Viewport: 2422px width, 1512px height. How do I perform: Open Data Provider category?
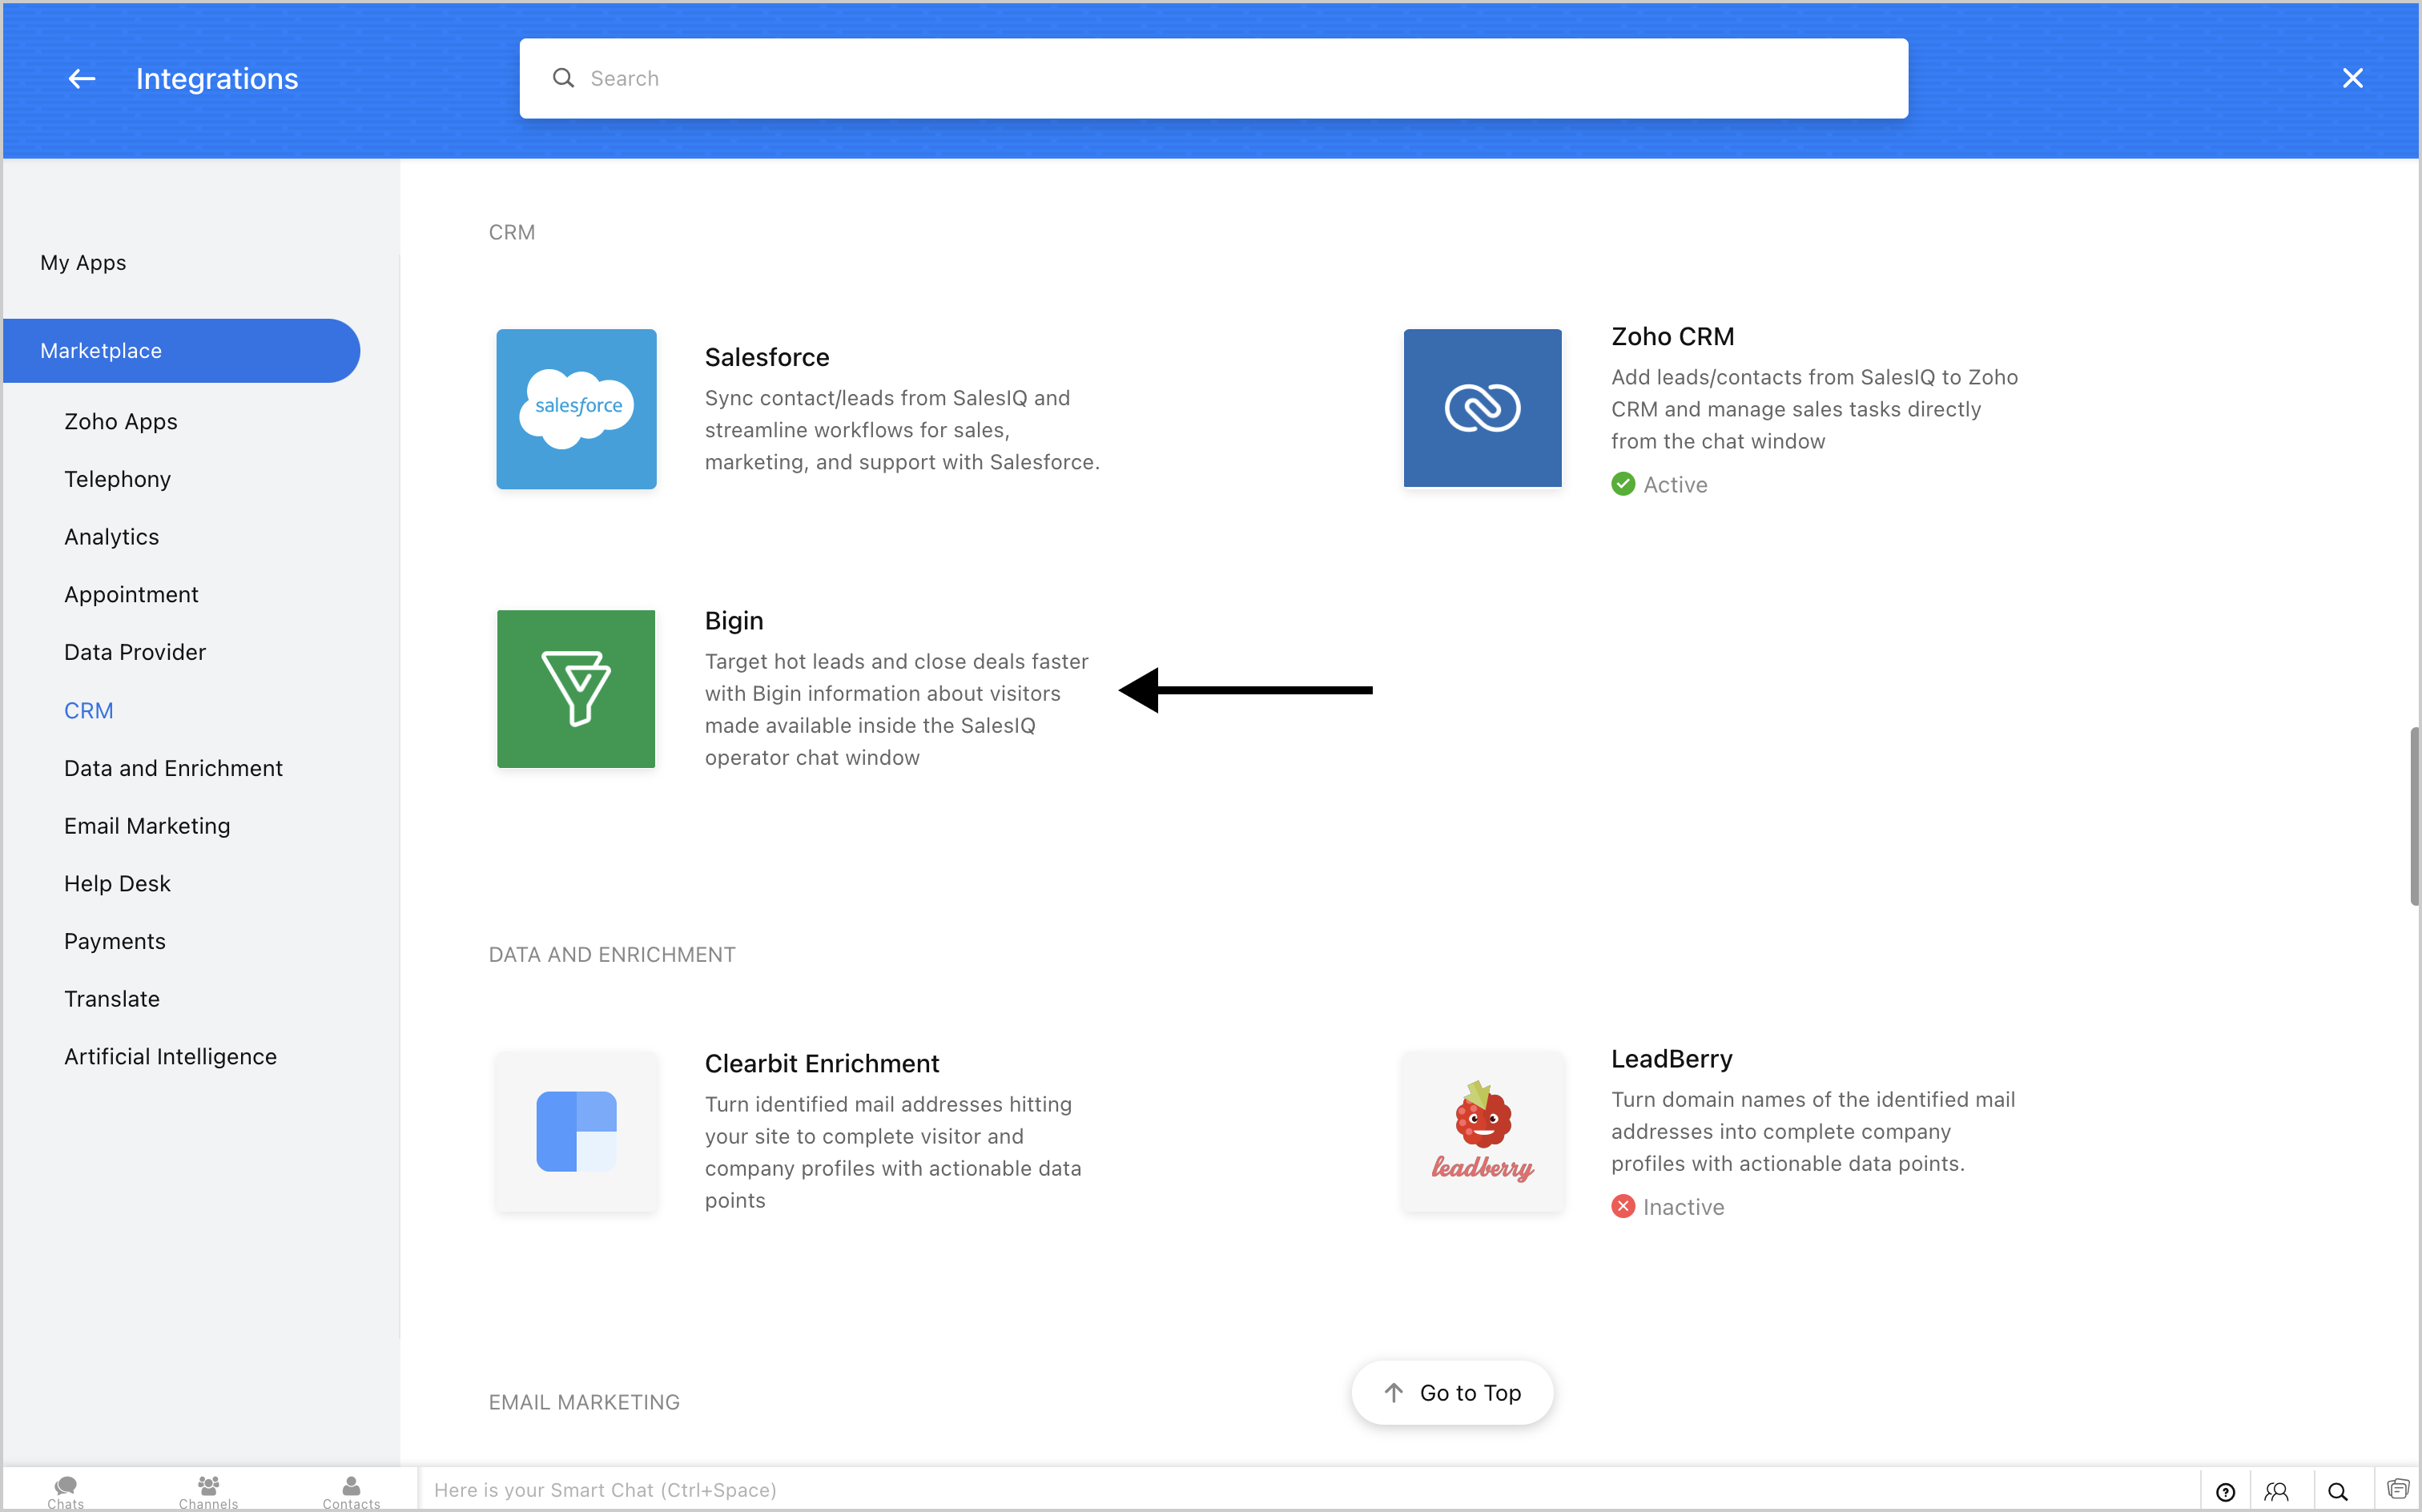[135, 652]
